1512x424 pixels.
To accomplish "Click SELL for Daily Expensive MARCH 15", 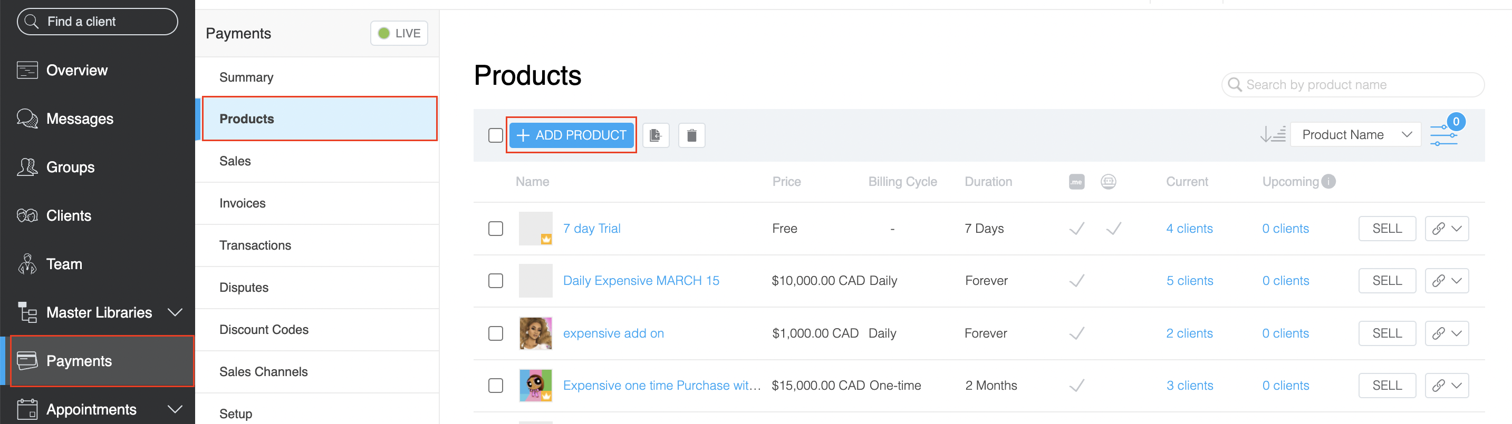I will tap(1386, 281).
